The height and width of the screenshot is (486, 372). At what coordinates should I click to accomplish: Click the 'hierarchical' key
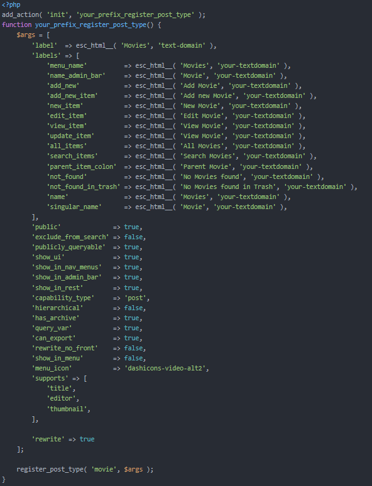coord(57,308)
